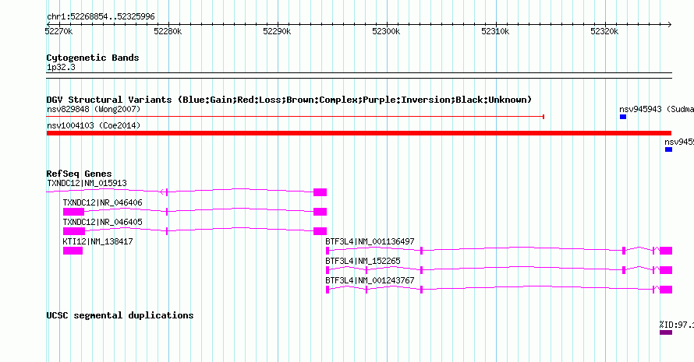Click the left exon block of TXNDC12 NR_046405

74,231
